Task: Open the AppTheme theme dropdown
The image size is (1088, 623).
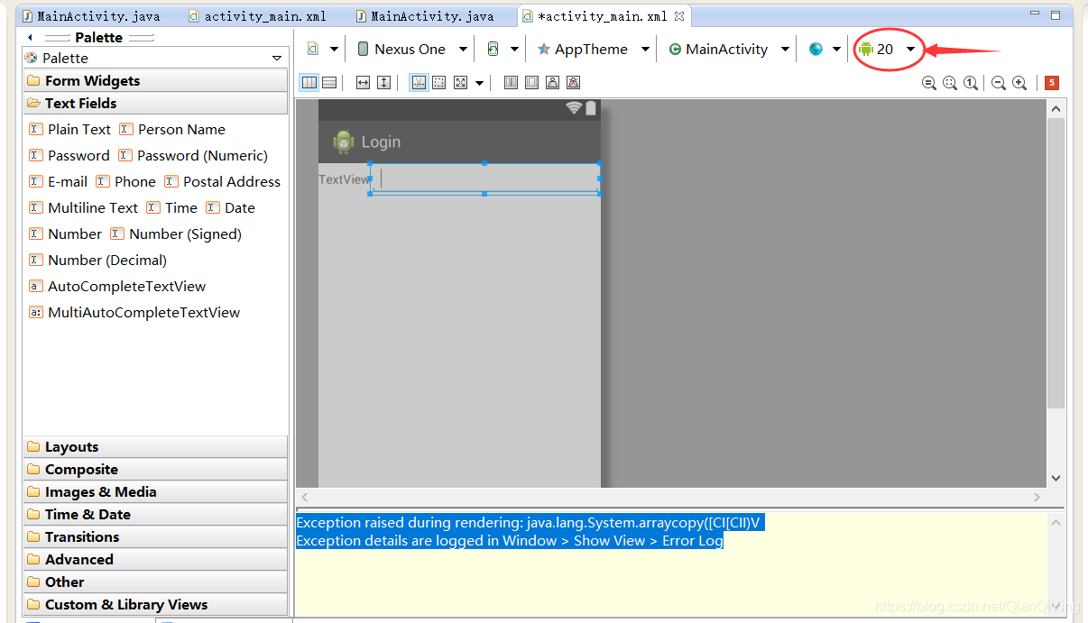Action: pos(591,49)
